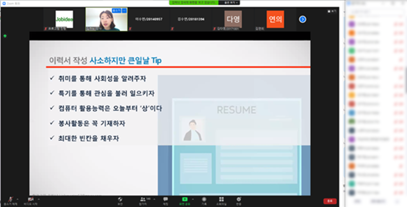Expand audio options arrow beside microphone
Screen dimensions: 407x207
[17, 199]
